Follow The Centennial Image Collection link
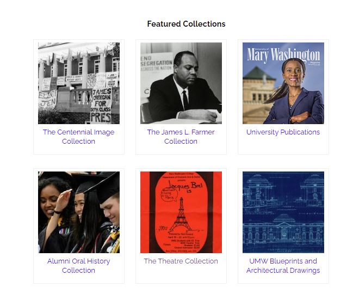 pos(78,137)
